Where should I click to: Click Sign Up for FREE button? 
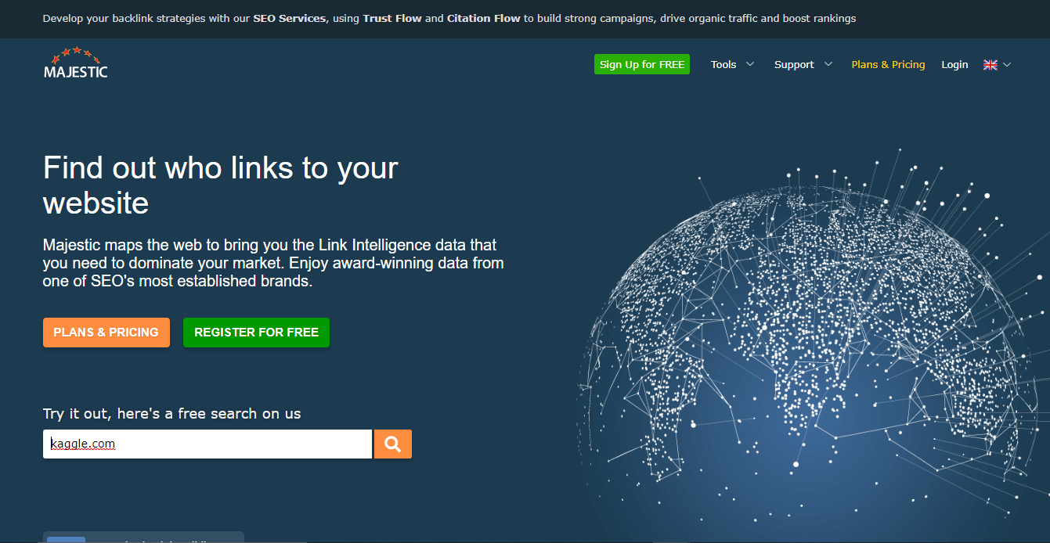(642, 64)
